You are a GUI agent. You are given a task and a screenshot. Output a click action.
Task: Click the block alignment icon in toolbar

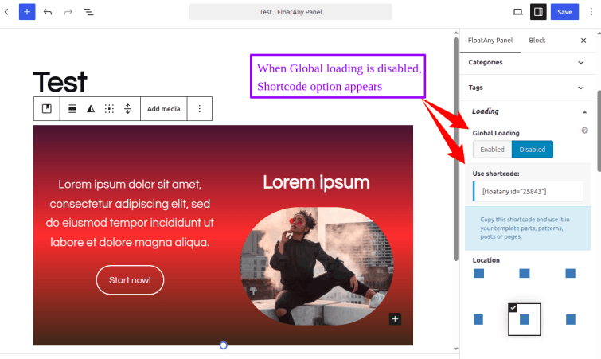tap(72, 109)
